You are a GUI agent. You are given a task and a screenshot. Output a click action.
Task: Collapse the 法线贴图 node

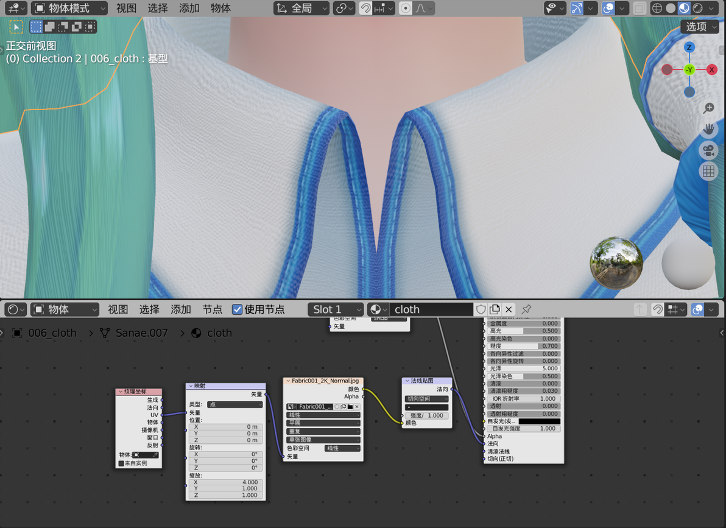point(407,381)
